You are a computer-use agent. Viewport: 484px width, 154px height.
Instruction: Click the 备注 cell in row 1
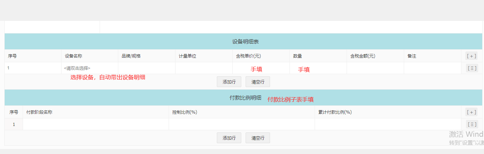click(x=433, y=68)
